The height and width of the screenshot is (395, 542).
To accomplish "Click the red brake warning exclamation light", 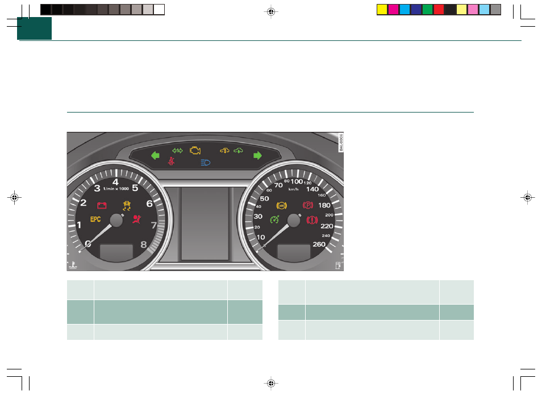I will (312, 219).
